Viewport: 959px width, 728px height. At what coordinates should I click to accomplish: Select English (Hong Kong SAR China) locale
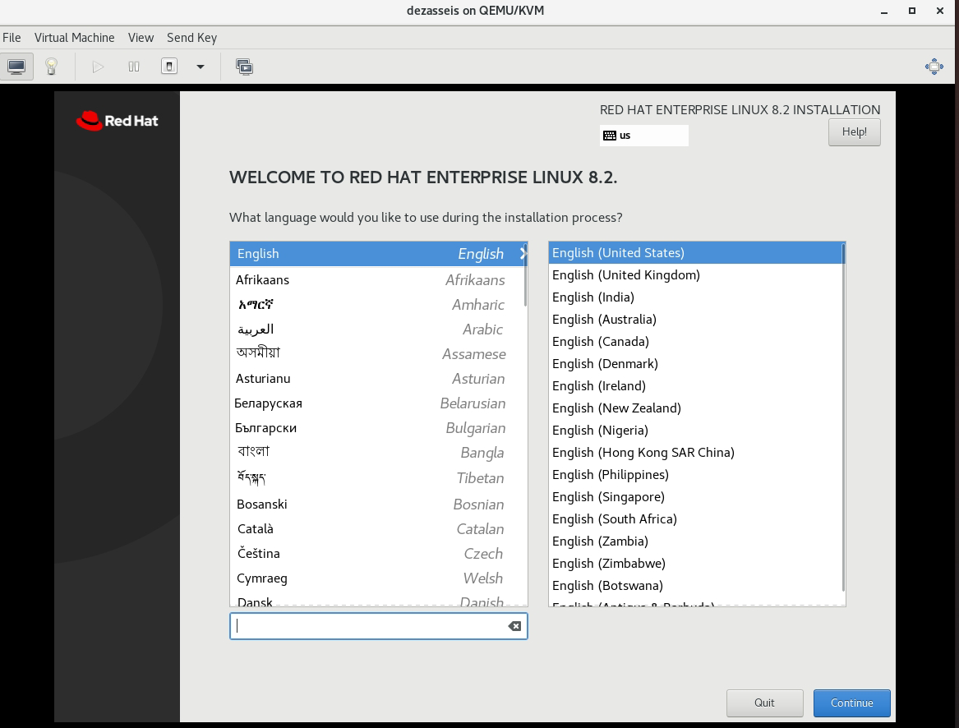tap(695, 452)
